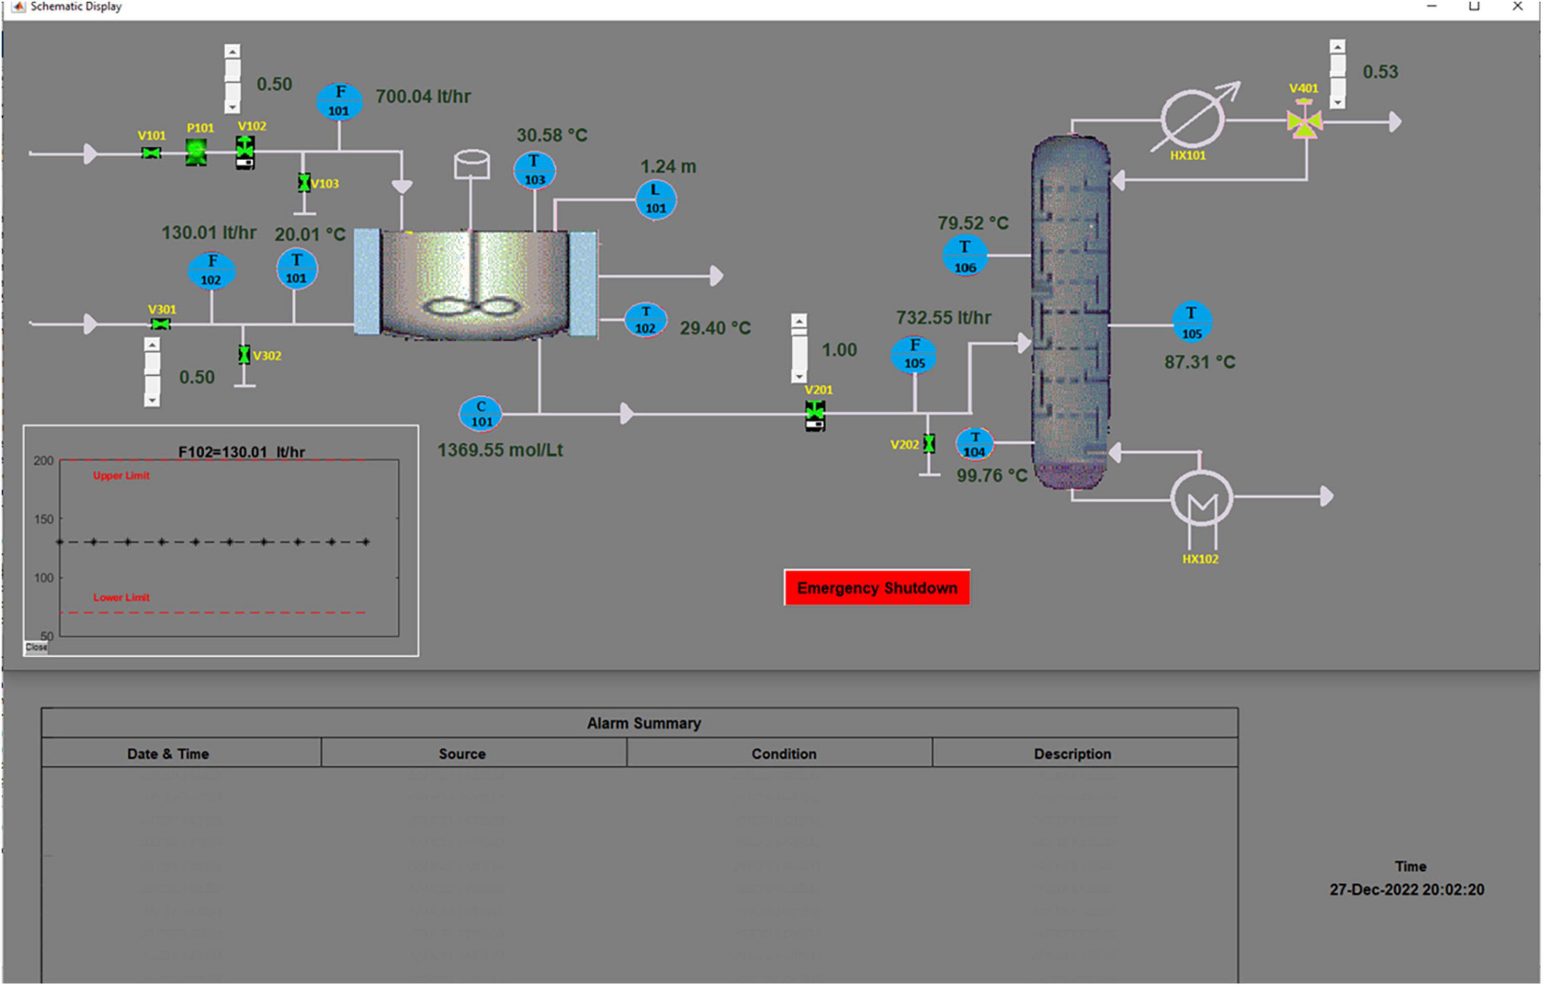
Task: Click the V102 control valve
Action: [245, 153]
